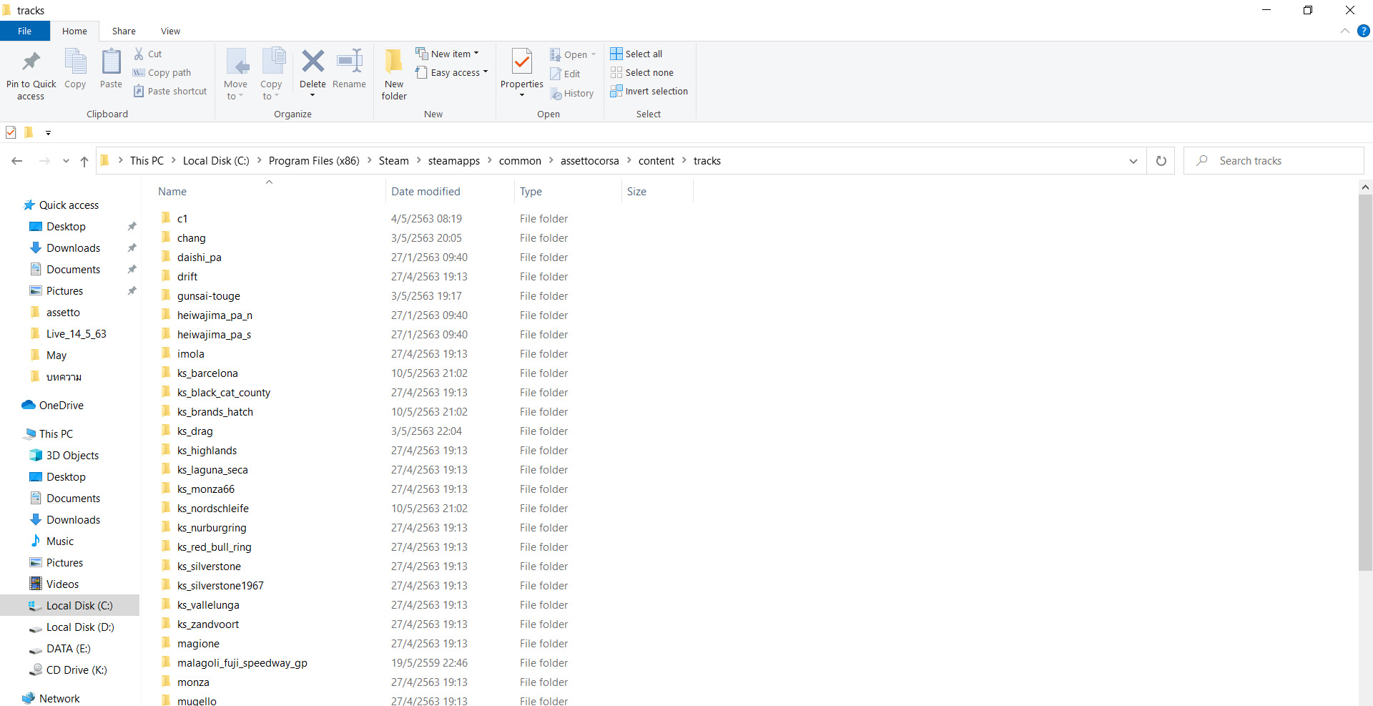Open Network in navigation pane
This screenshot has height=706, width=1373.
[x=51, y=698]
